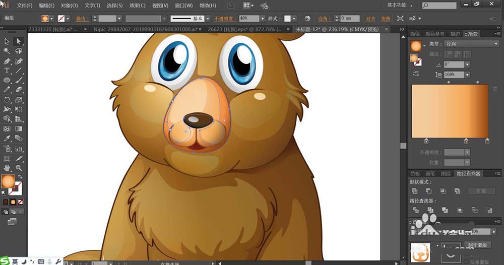Click the orange 对齐 link
The width and height of the screenshot is (504, 265).
point(370,19)
